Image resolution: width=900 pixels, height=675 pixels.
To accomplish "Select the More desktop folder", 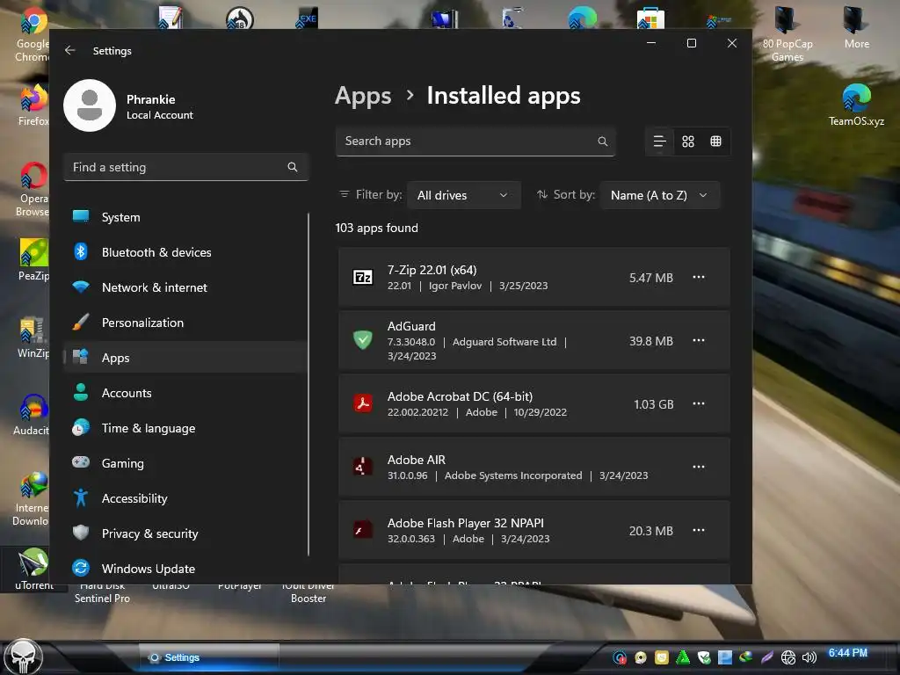I will click(856, 29).
